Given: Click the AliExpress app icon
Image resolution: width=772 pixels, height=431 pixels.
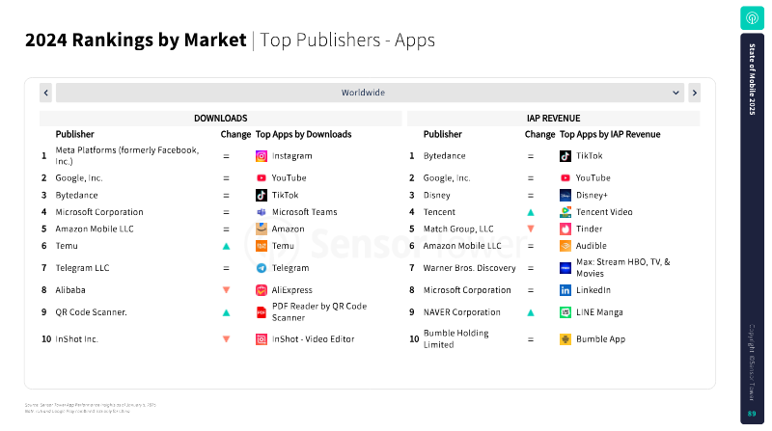Looking at the screenshot, I should point(262,290).
